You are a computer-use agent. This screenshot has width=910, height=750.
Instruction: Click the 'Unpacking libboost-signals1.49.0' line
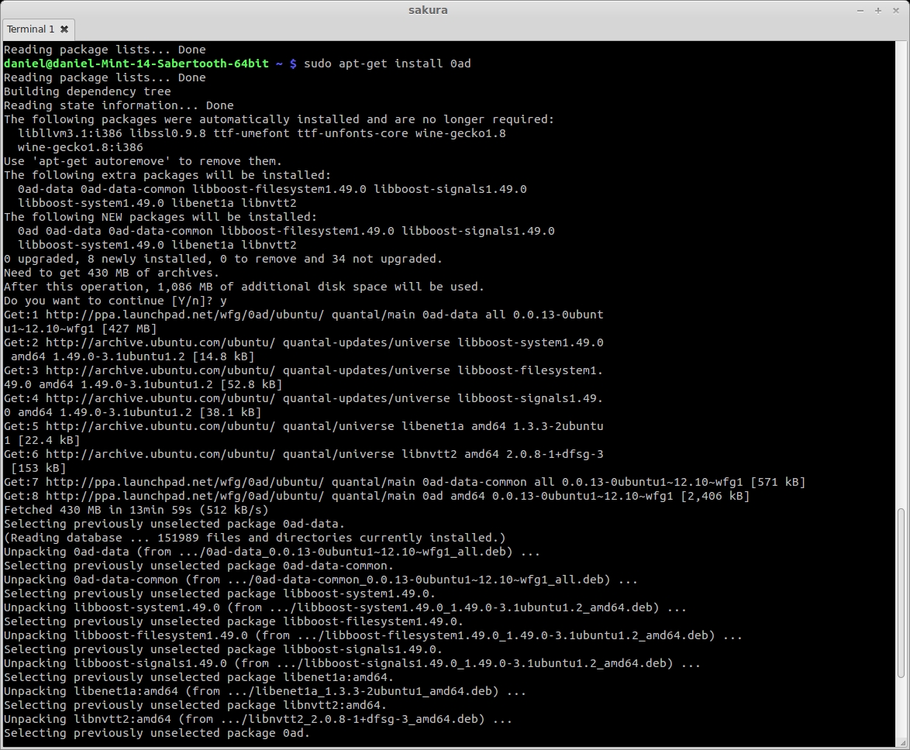[x=352, y=663]
